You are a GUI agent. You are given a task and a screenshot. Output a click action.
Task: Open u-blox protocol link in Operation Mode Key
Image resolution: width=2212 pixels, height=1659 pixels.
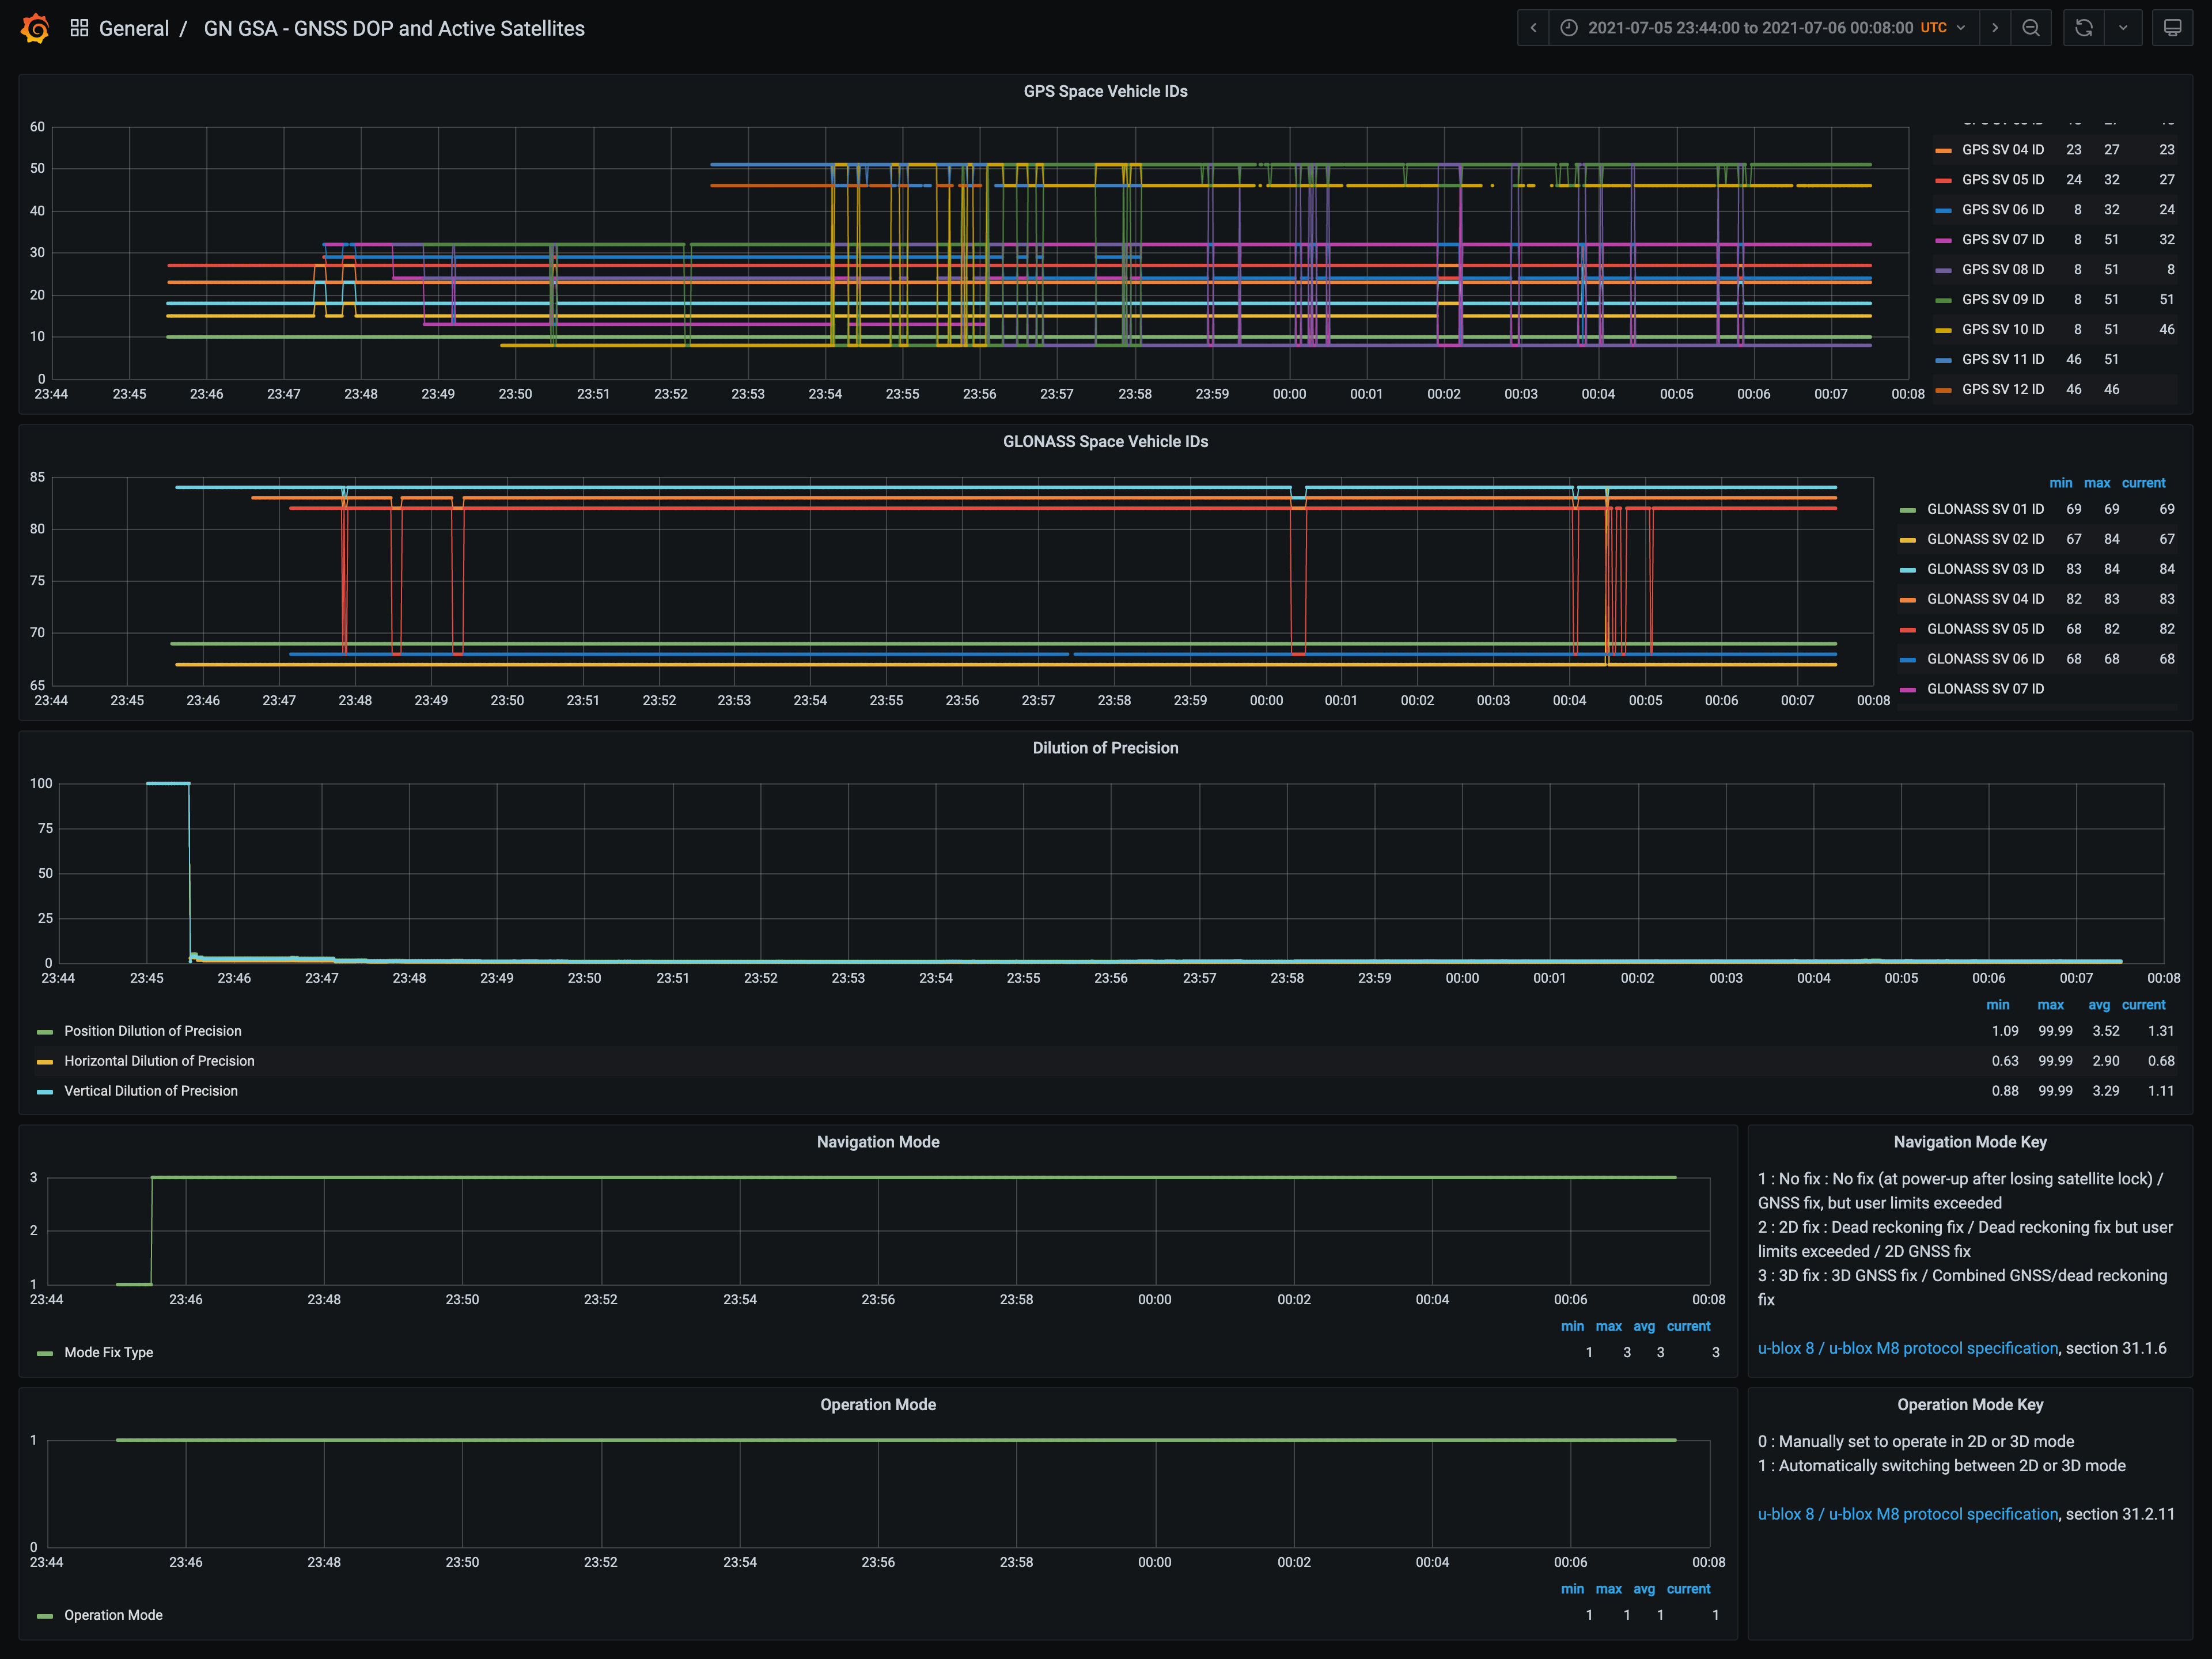[1907, 1514]
